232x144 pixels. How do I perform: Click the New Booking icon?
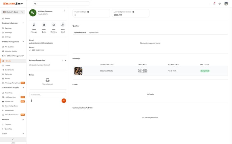click(x=53, y=25)
